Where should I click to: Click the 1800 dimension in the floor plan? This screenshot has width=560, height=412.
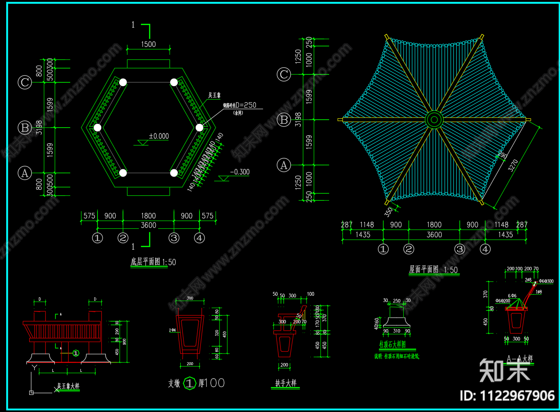(148, 216)
